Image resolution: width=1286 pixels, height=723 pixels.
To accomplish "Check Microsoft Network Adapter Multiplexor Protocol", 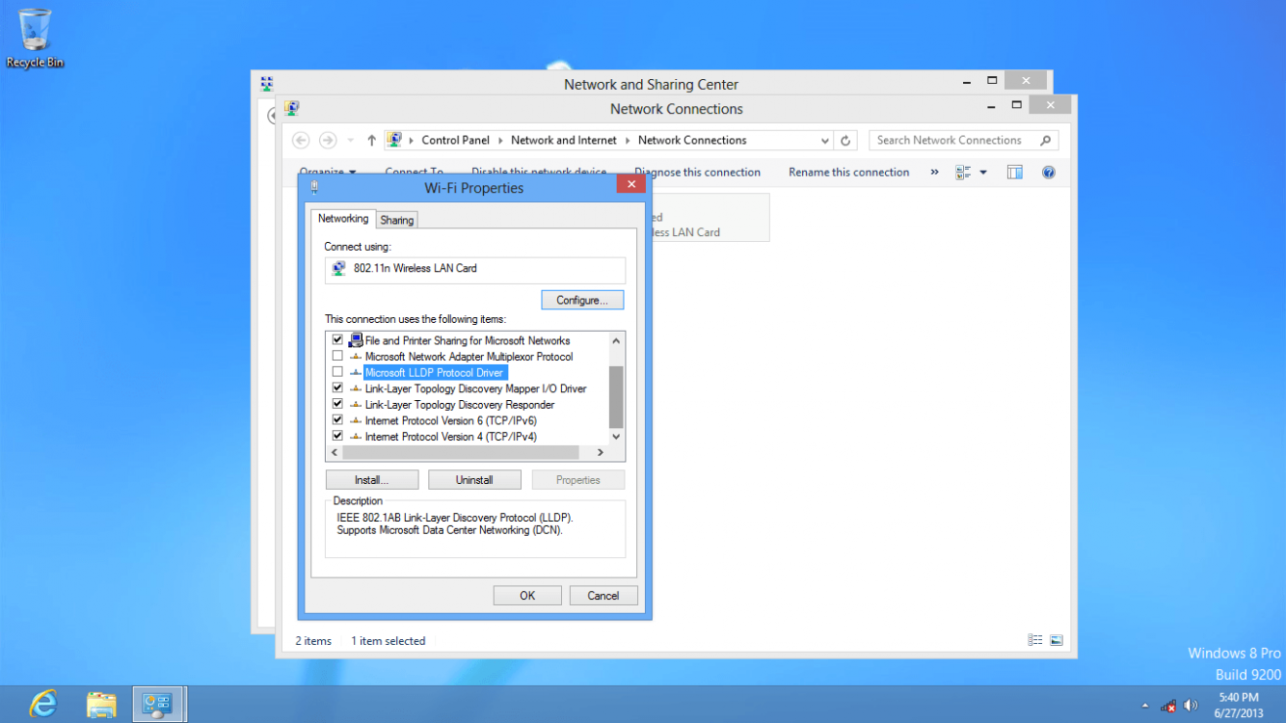I will tap(337, 357).
